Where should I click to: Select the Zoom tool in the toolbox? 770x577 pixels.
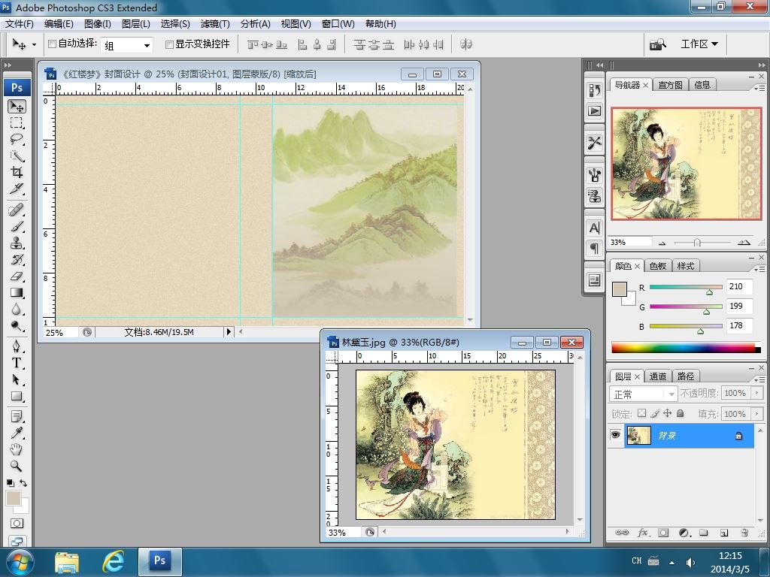[17, 466]
